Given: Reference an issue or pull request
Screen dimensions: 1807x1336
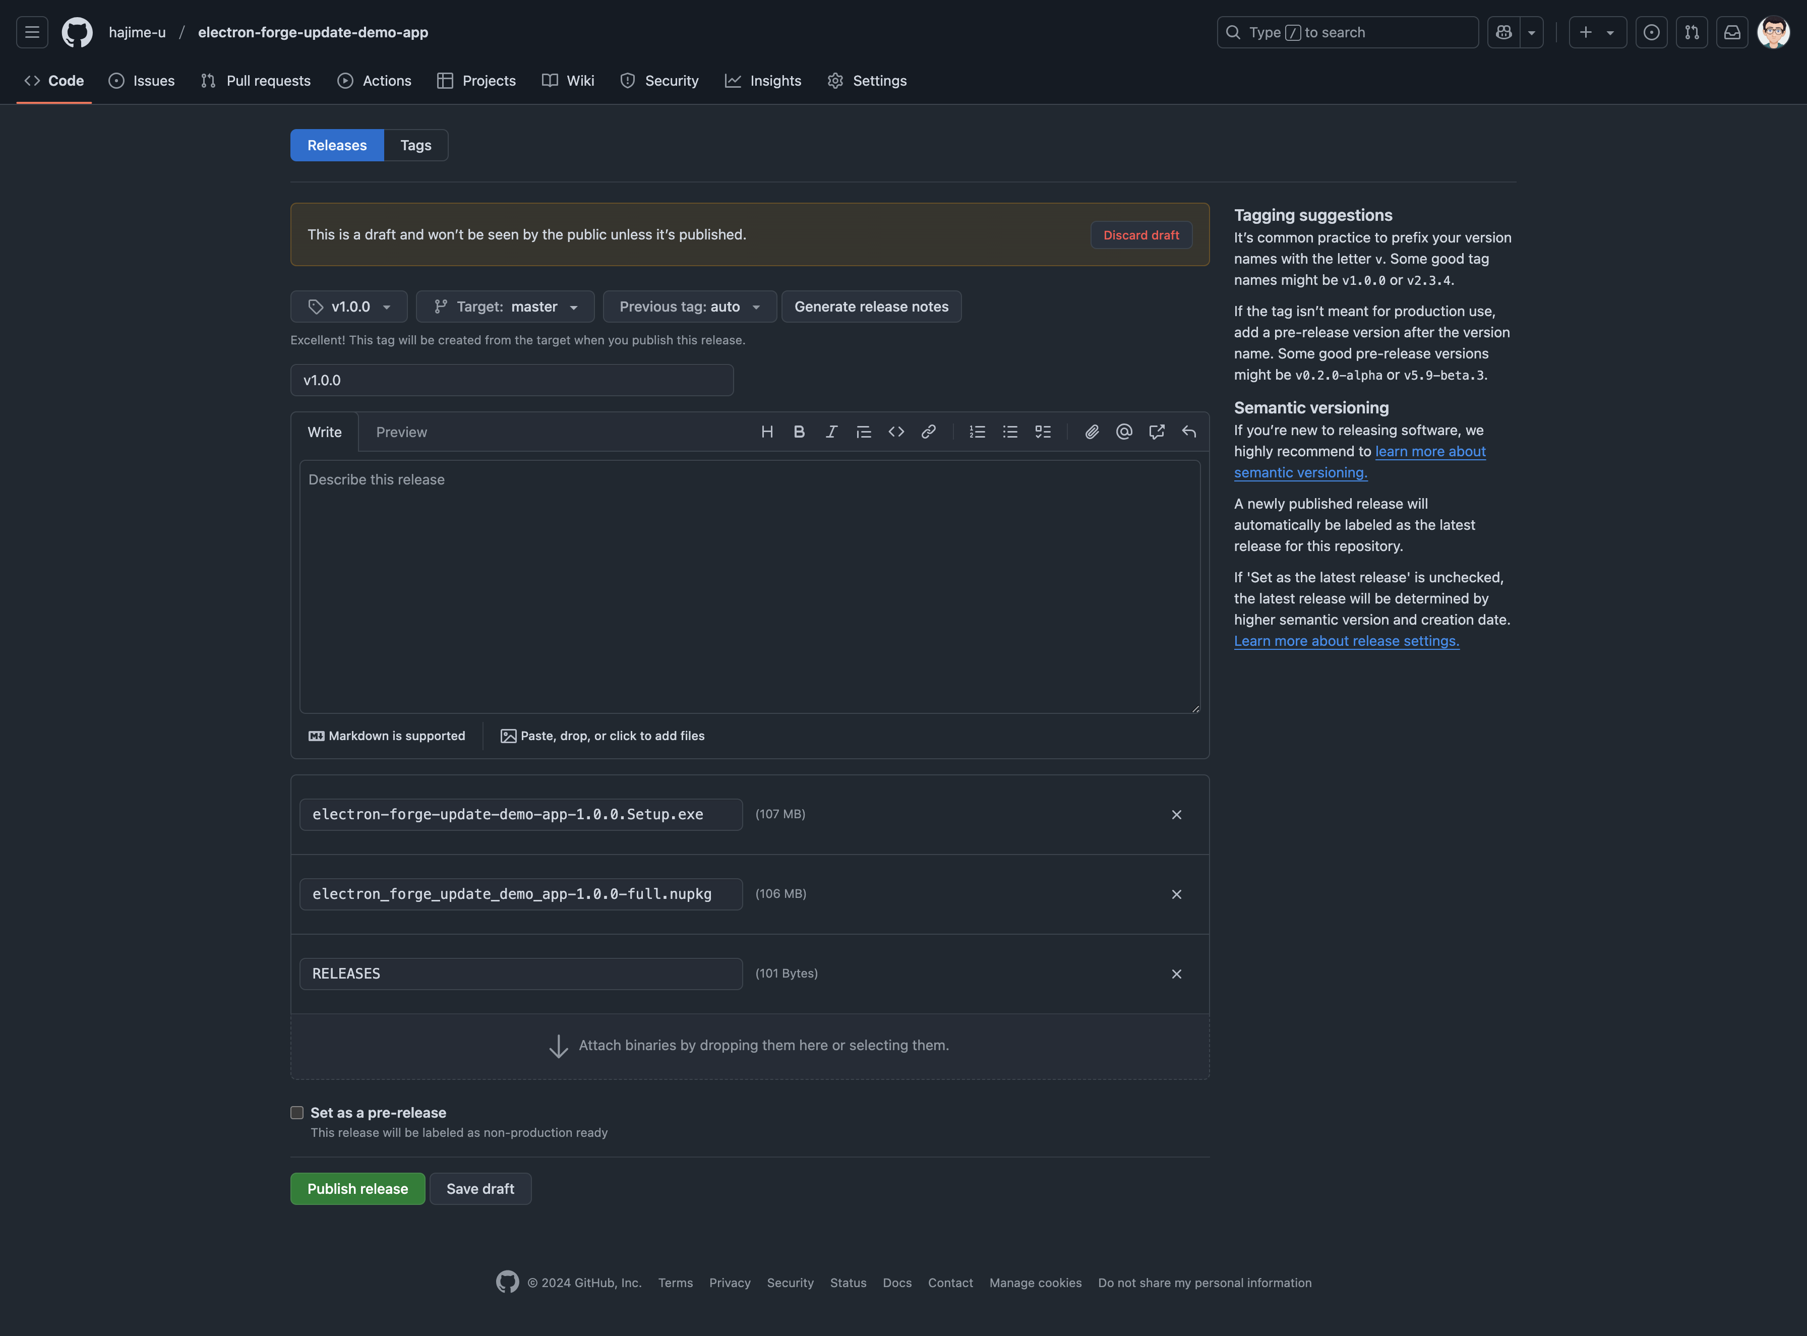Looking at the screenshot, I should [x=1157, y=432].
